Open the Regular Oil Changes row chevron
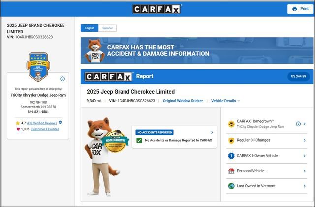 point(305,140)
